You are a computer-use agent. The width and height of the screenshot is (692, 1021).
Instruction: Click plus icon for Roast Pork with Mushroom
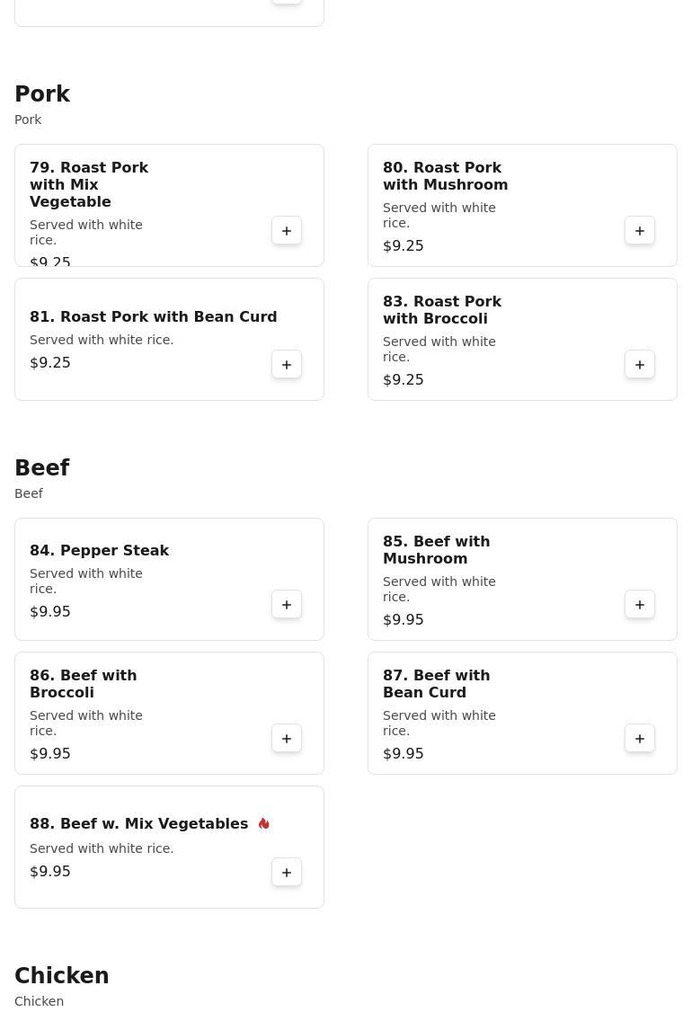point(640,231)
